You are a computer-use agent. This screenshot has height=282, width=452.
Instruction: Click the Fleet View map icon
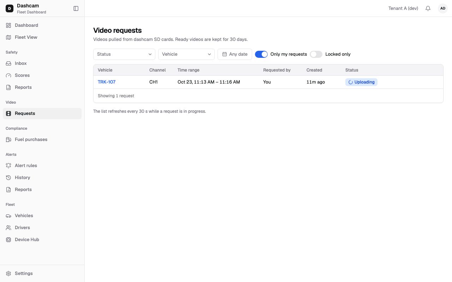point(8,37)
